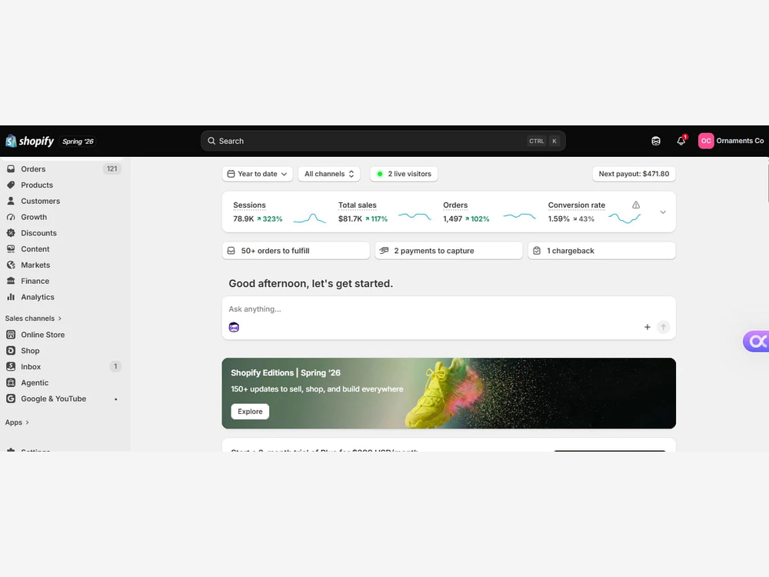769x577 pixels.
Task: Click the Customers person icon
Action: tap(11, 201)
